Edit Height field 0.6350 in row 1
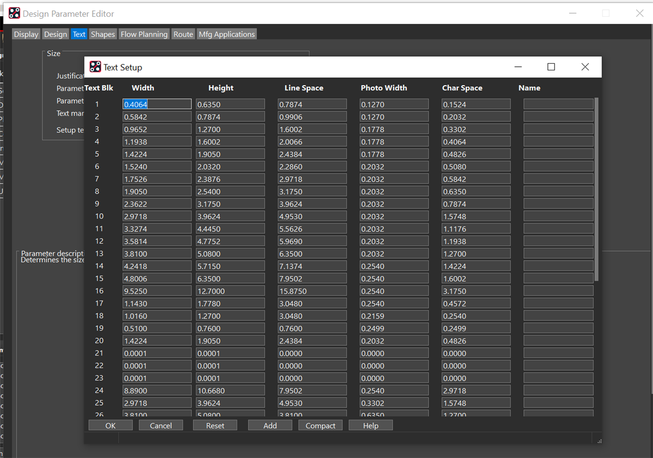653x458 pixels. (231, 104)
